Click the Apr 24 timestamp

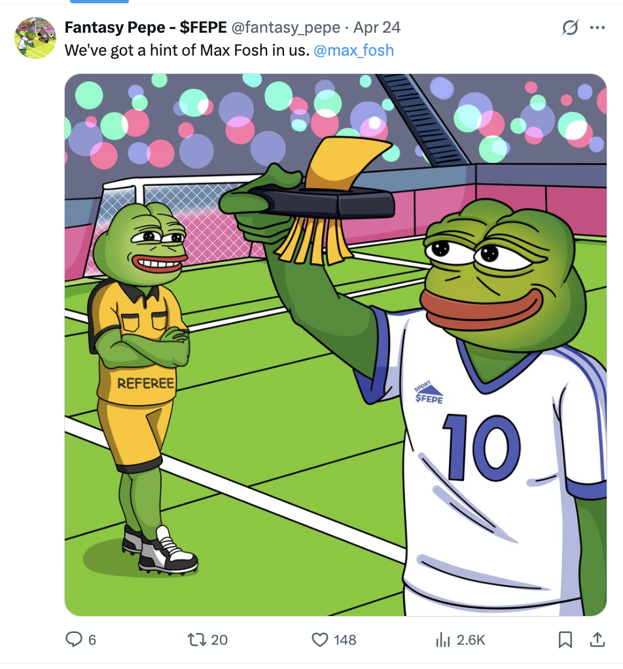point(377,27)
